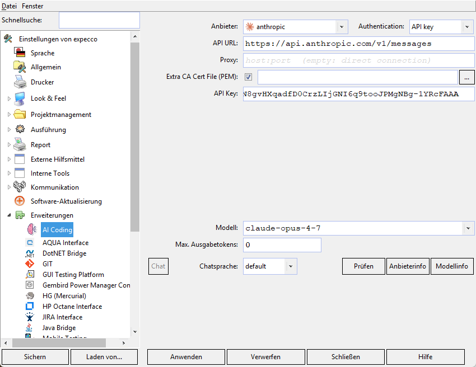Click the Java Bridge icon

pos(29,328)
